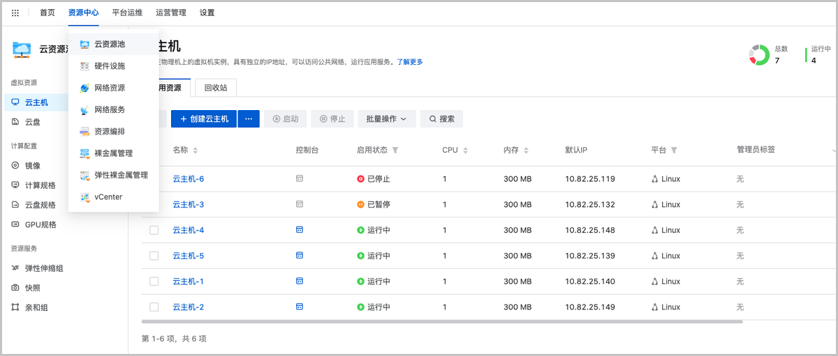Viewport: 838px width, 356px height.
Task: Click the 创建云主机 button
Action: 204,119
